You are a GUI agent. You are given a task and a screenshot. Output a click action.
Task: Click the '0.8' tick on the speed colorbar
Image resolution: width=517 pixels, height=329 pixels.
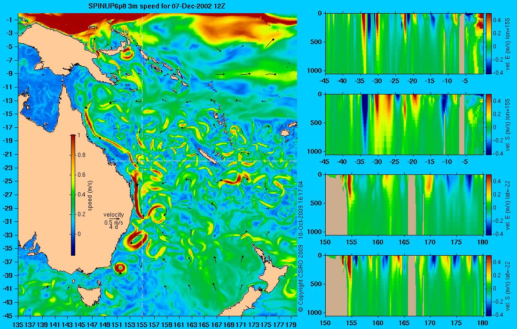tap(81, 155)
